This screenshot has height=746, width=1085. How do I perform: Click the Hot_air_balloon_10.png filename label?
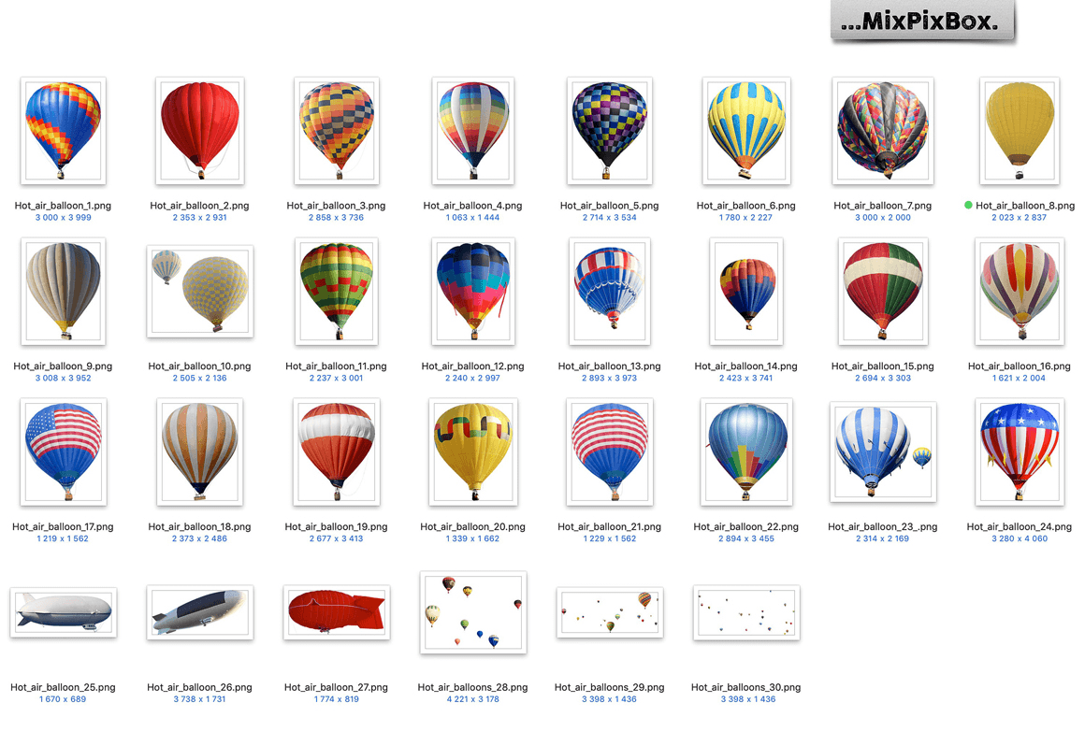tap(199, 366)
